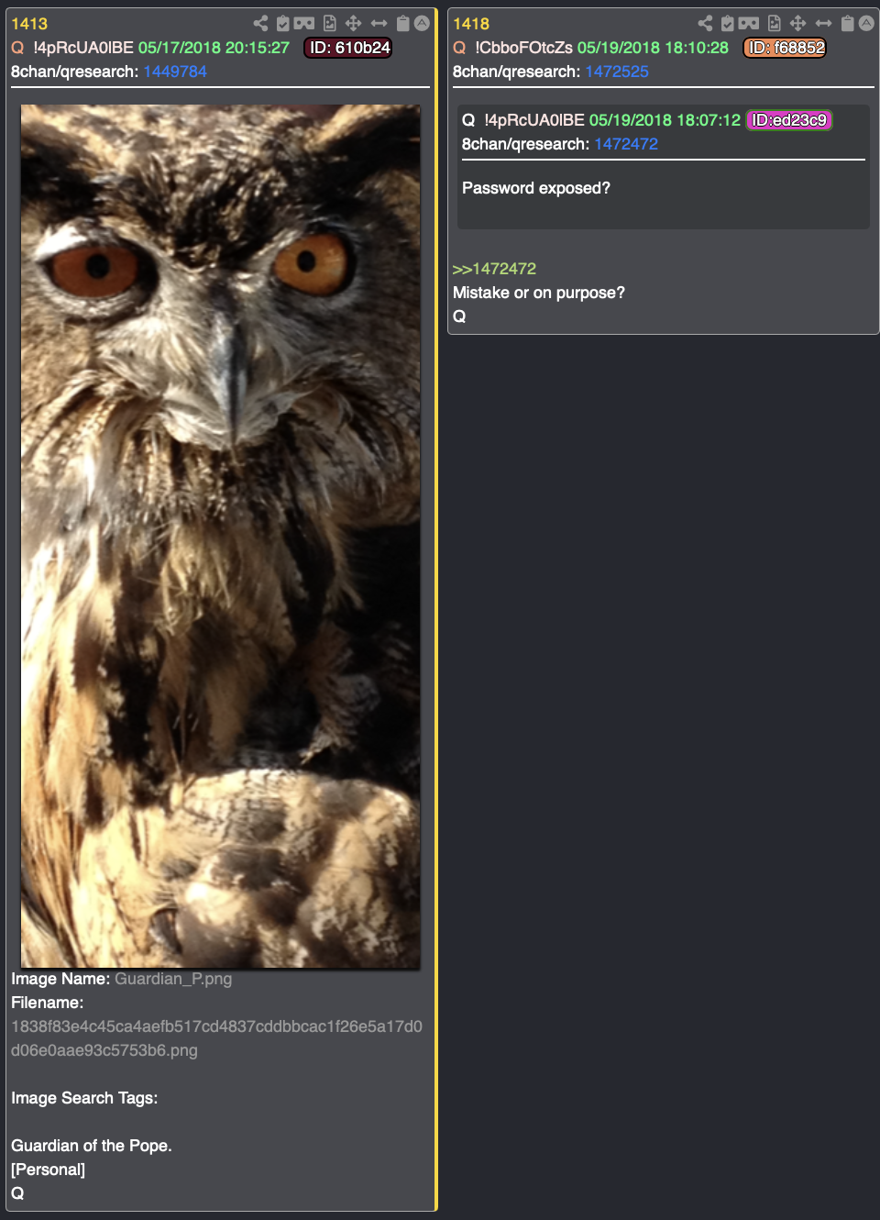Click clipboard-check icon on post 1413

[283, 23]
